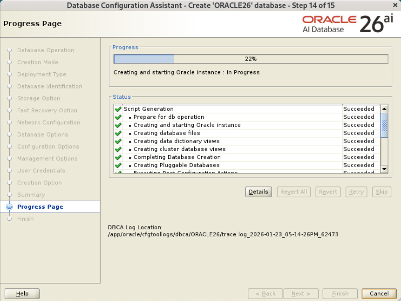Click the Retry button

pyautogui.click(x=356, y=192)
